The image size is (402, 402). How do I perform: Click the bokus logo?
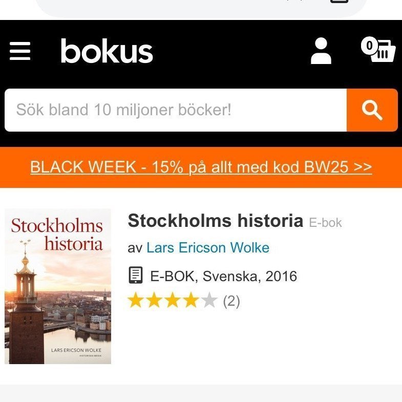point(107,51)
